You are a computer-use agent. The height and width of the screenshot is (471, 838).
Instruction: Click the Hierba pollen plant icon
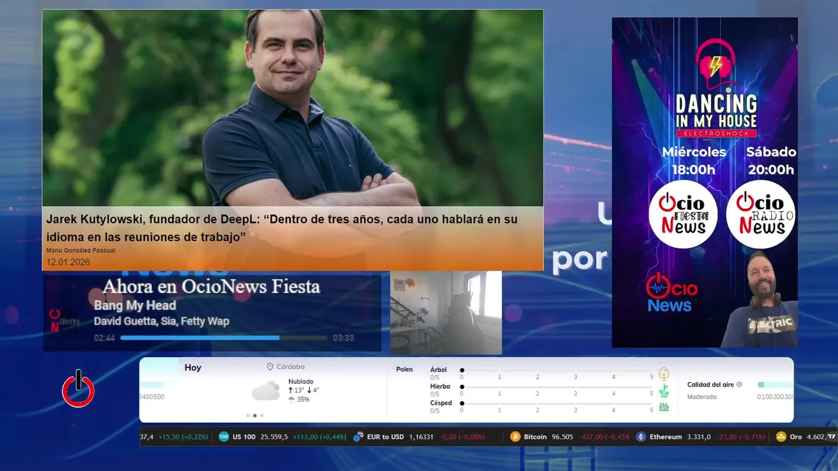coord(664,391)
